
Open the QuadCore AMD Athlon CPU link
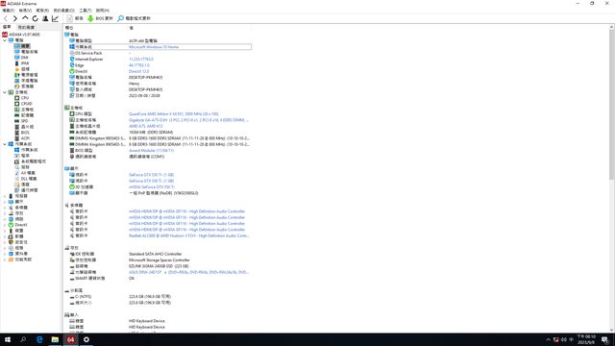[173, 113]
